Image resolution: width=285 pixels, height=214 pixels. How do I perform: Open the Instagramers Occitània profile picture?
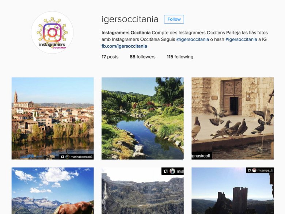point(52,33)
